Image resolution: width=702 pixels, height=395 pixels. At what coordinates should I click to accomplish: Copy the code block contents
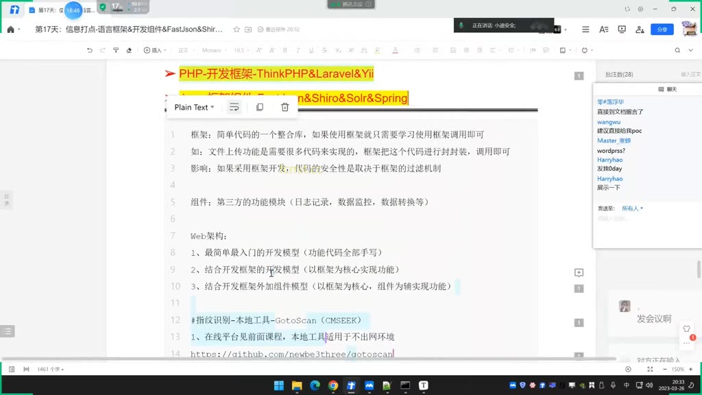click(x=260, y=107)
